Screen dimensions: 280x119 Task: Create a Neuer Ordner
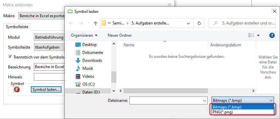(x=120, y=35)
